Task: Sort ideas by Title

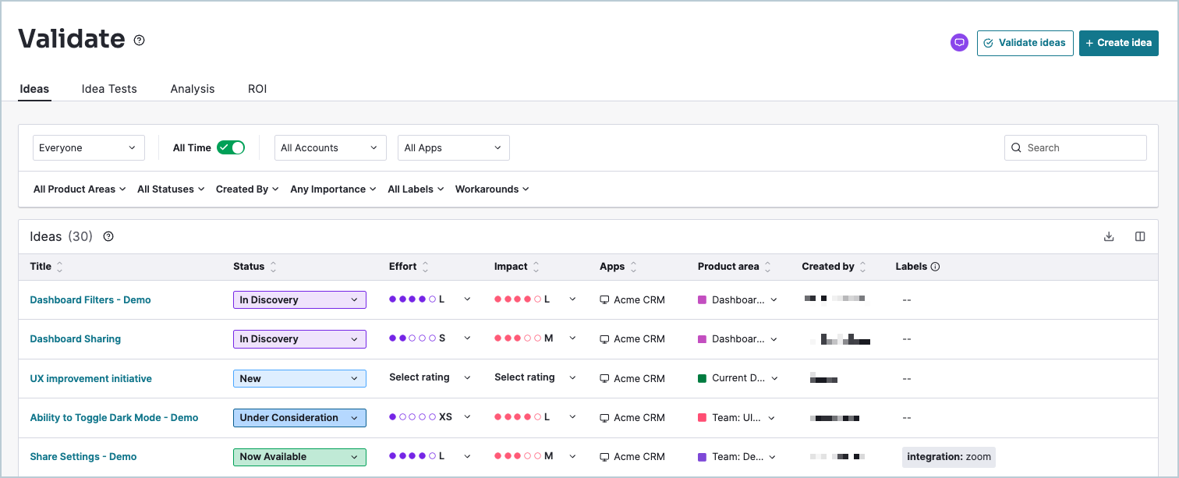Action: click(60, 267)
